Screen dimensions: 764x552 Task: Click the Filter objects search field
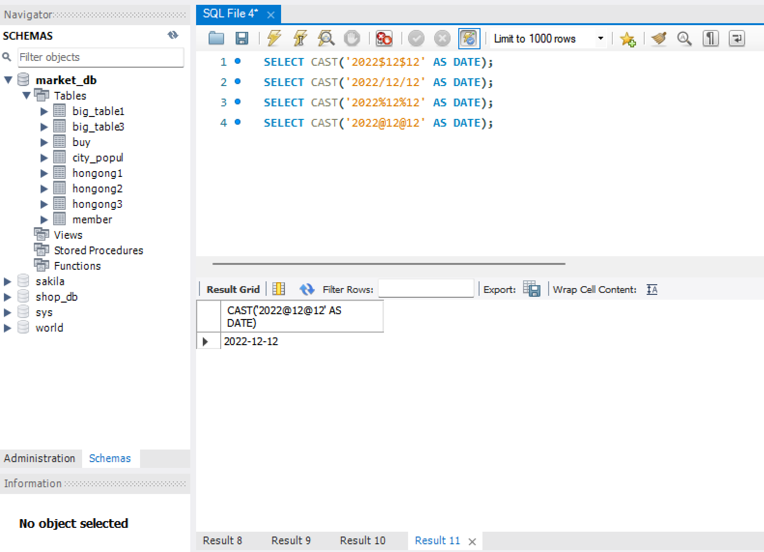click(101, 57)
